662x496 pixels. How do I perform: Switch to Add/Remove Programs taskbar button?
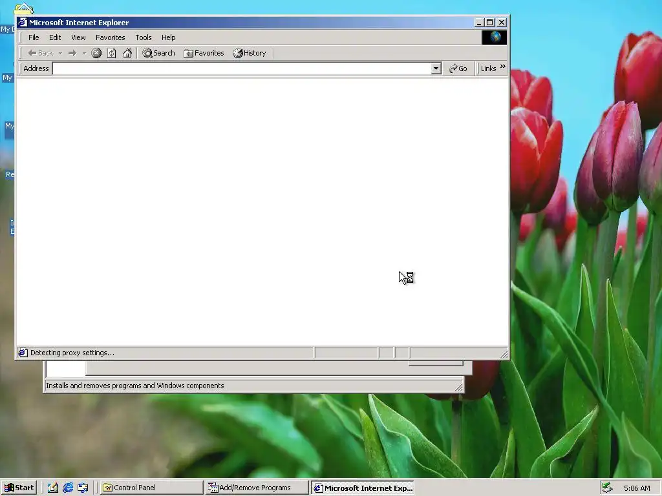pos(257,488)
